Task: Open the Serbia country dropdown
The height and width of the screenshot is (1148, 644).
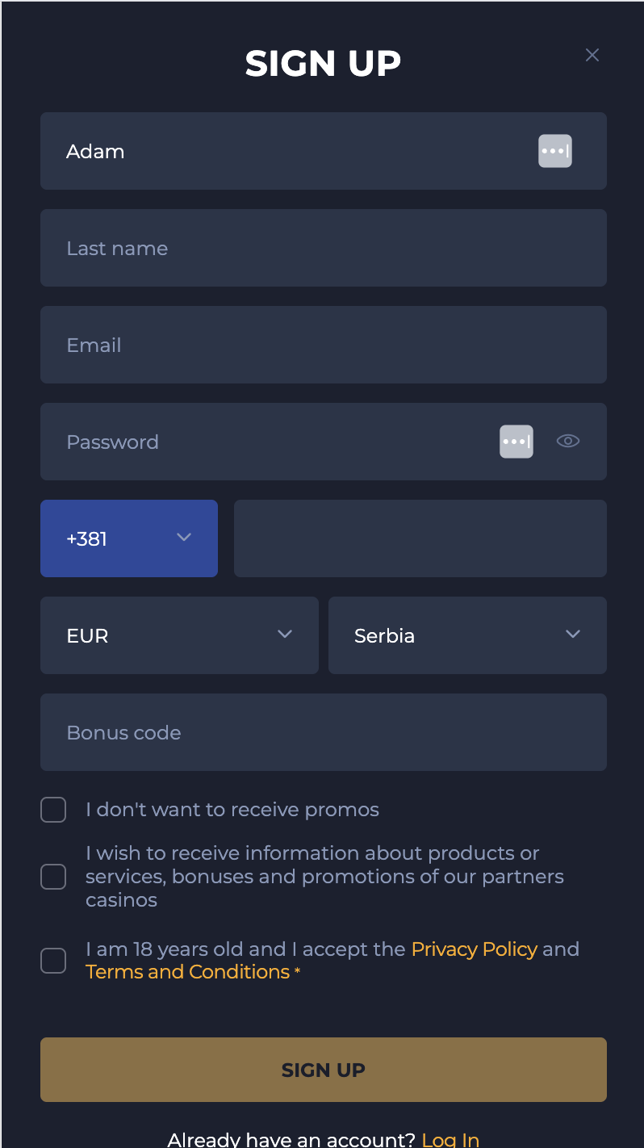Action: (x=467, y=635)
